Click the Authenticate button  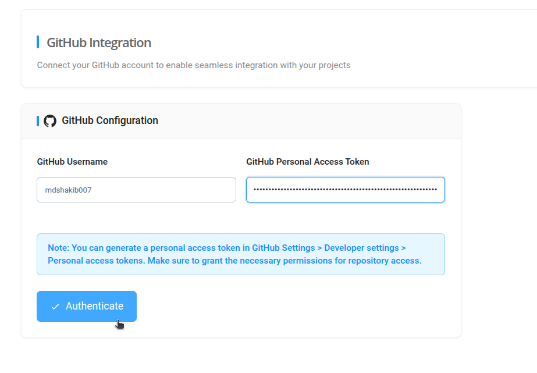click(87, 306)
